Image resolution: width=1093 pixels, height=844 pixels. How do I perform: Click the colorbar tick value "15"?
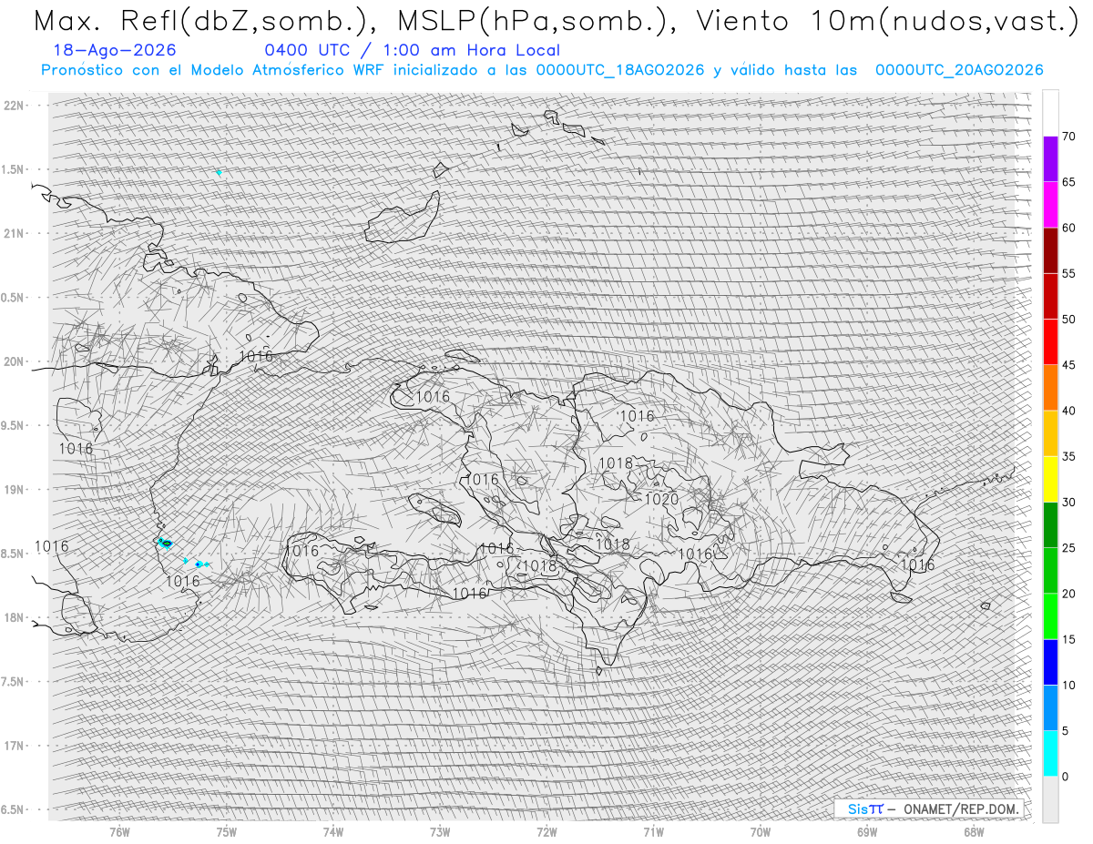[x=1068, y=639]
